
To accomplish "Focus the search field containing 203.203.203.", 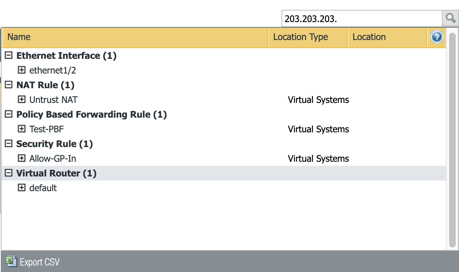I will [362, 19].
